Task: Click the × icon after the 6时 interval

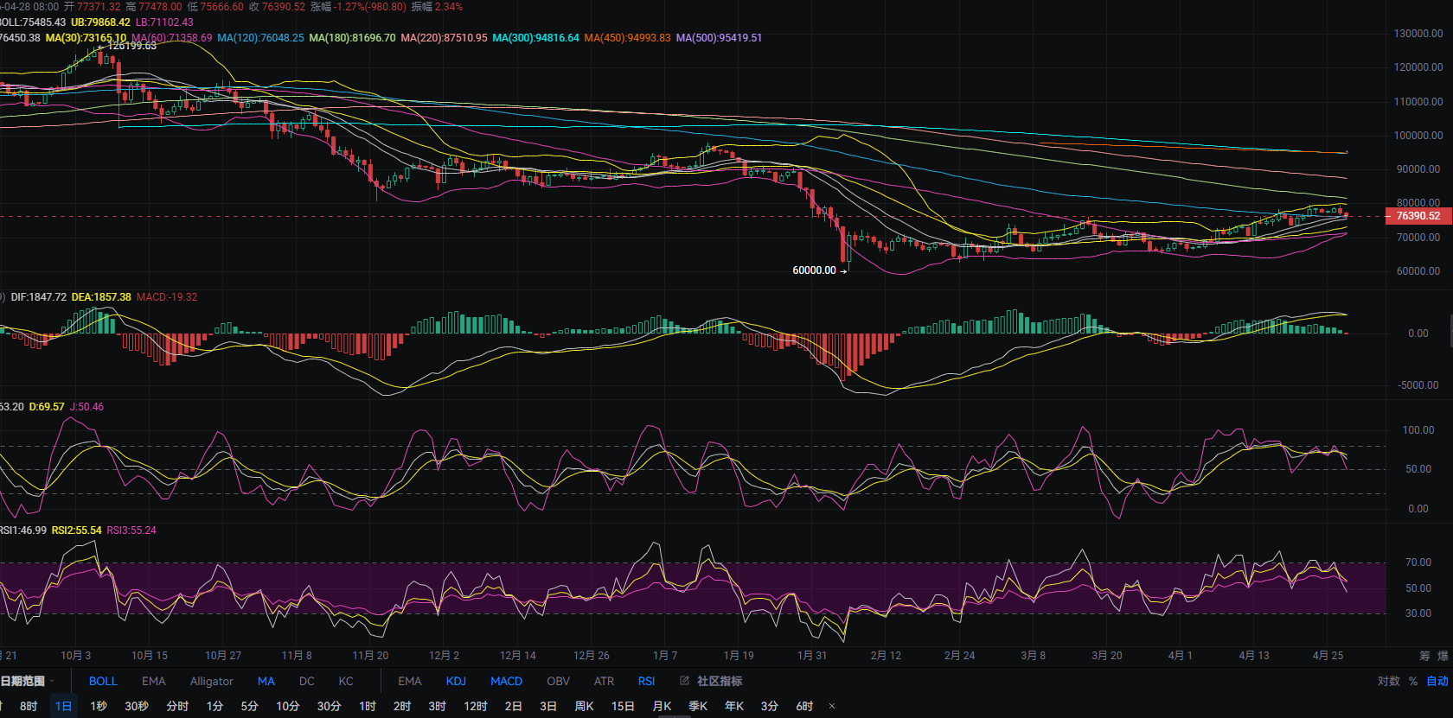Action: pos(832,706)
